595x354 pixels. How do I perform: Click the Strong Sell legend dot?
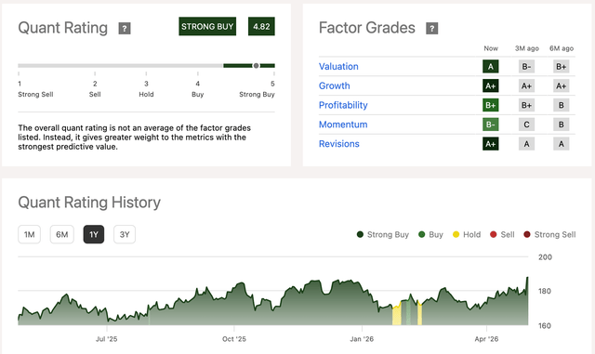(527, 234)
